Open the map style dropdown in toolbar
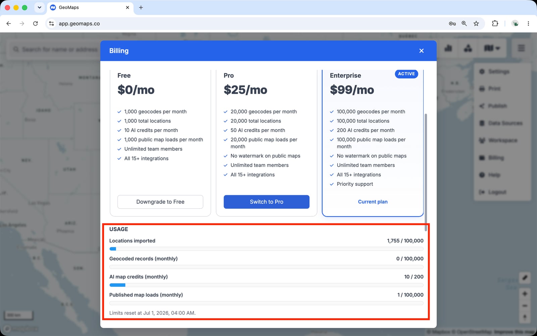The height and width of the screenshot is (336, 537). 492,48
